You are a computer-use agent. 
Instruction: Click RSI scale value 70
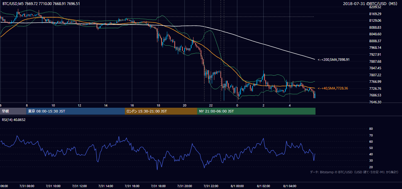click(x=371, y=135)
